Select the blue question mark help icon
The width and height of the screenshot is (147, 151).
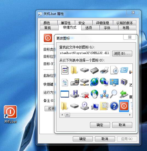114,106
